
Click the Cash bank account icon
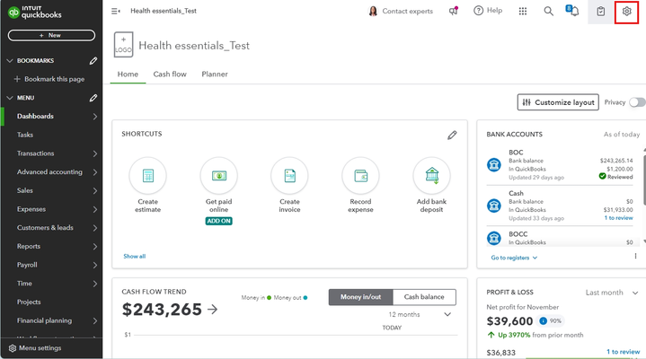[494, 205]
